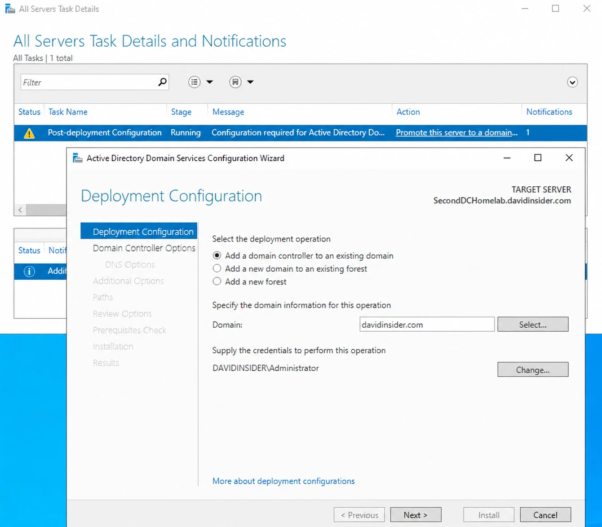Sort by the Stage column header
Screen dimensions: 602x527
(x=181, y=112)
